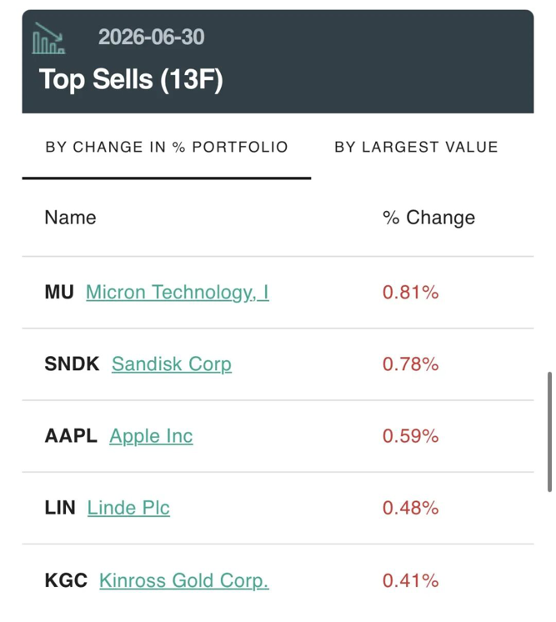Open the Kinross Gold Corp. link
This screenshot has height=622, width=556.
pyautogui.click(x=184, y=581)
